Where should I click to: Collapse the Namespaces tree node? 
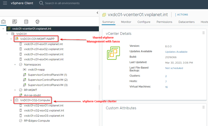(x=15, y=64)
